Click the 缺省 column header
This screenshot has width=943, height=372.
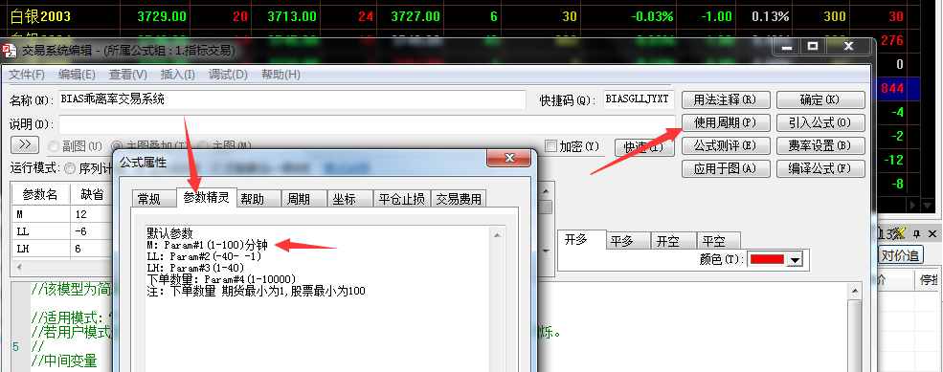[90, 195]
